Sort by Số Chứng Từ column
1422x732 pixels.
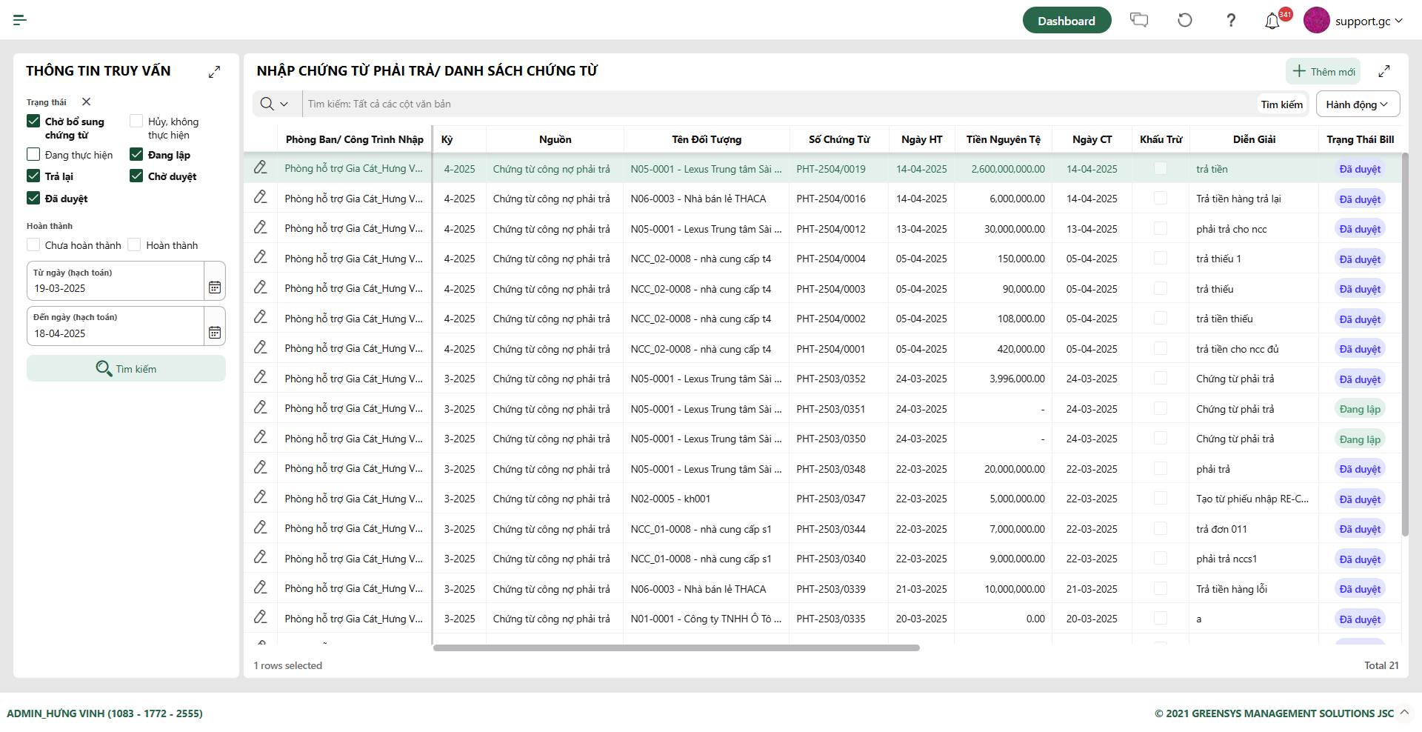tap(839, 139)
